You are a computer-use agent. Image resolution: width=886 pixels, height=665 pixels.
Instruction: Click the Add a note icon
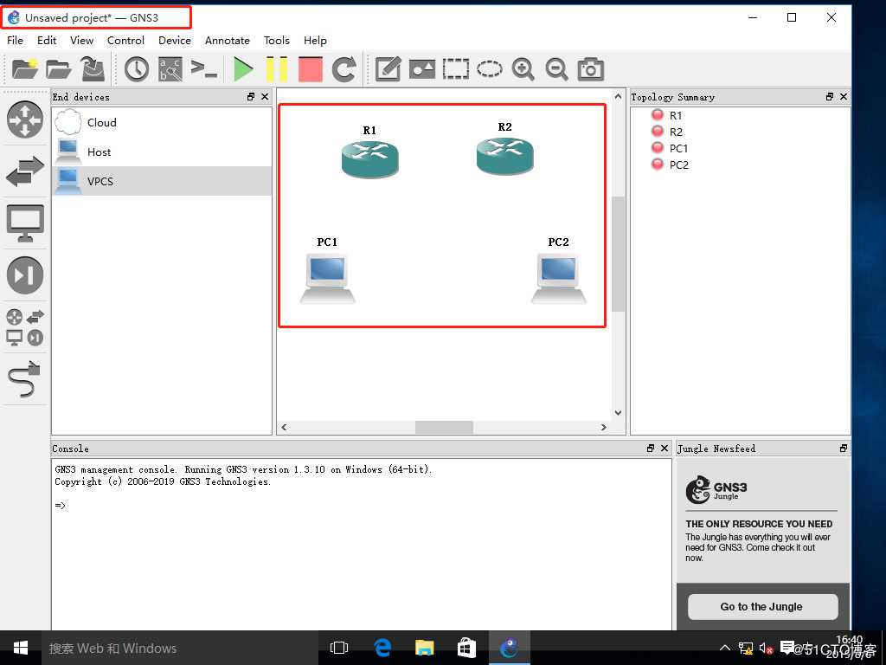[388, 69]
